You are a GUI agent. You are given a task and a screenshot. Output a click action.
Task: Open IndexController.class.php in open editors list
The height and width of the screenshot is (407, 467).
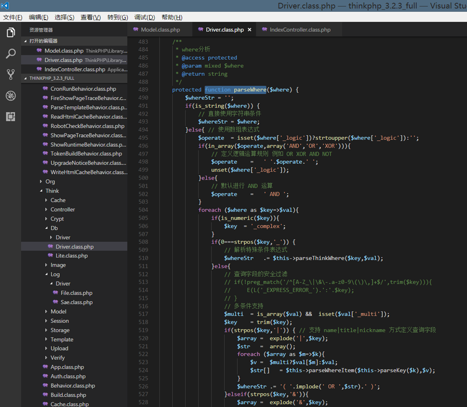point(74,69)
